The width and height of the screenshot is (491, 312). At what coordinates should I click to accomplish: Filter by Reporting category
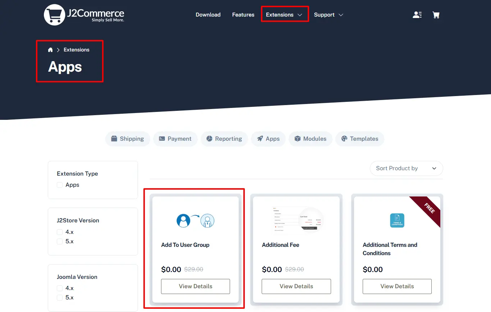click(224, 139)
